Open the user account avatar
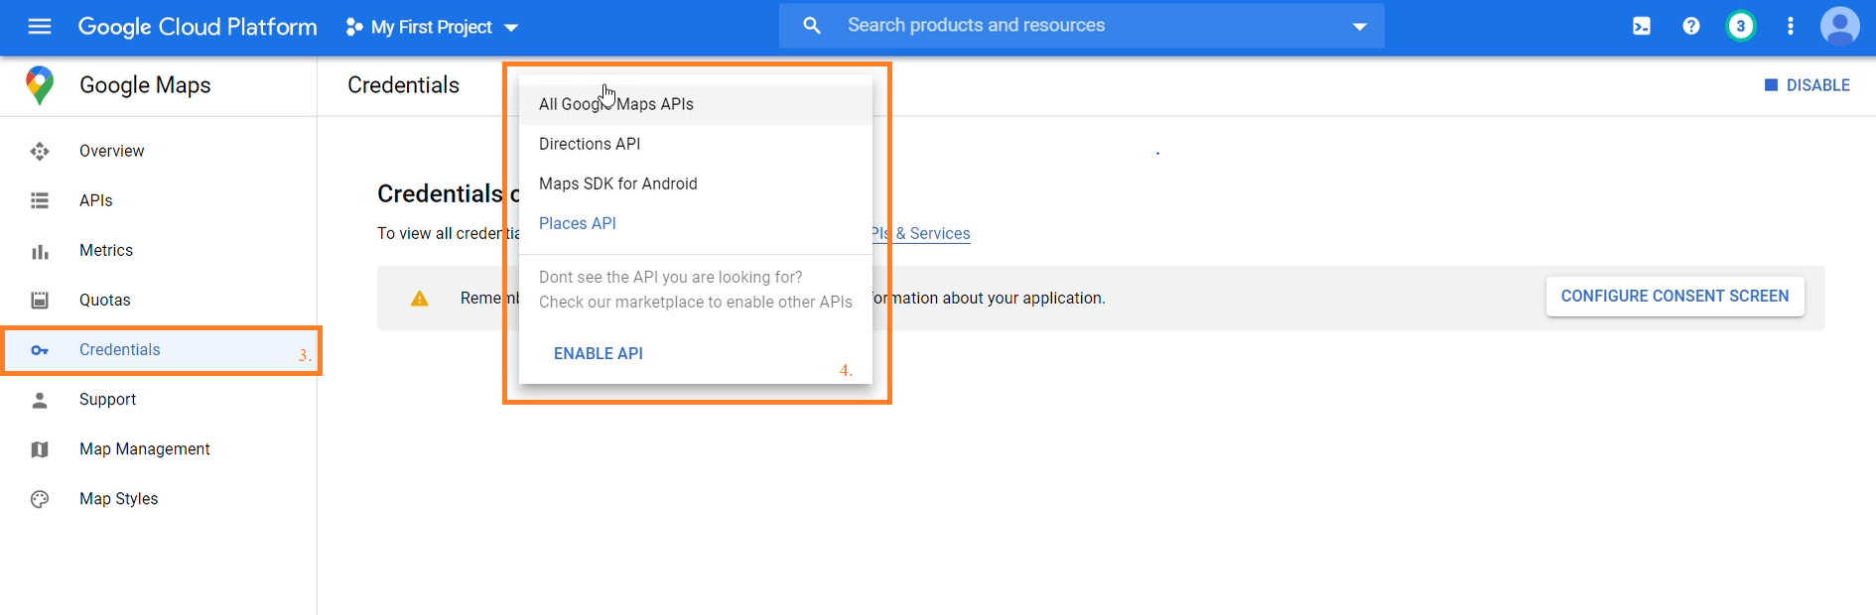1876x615 pixels. [x=1839, y=27]
